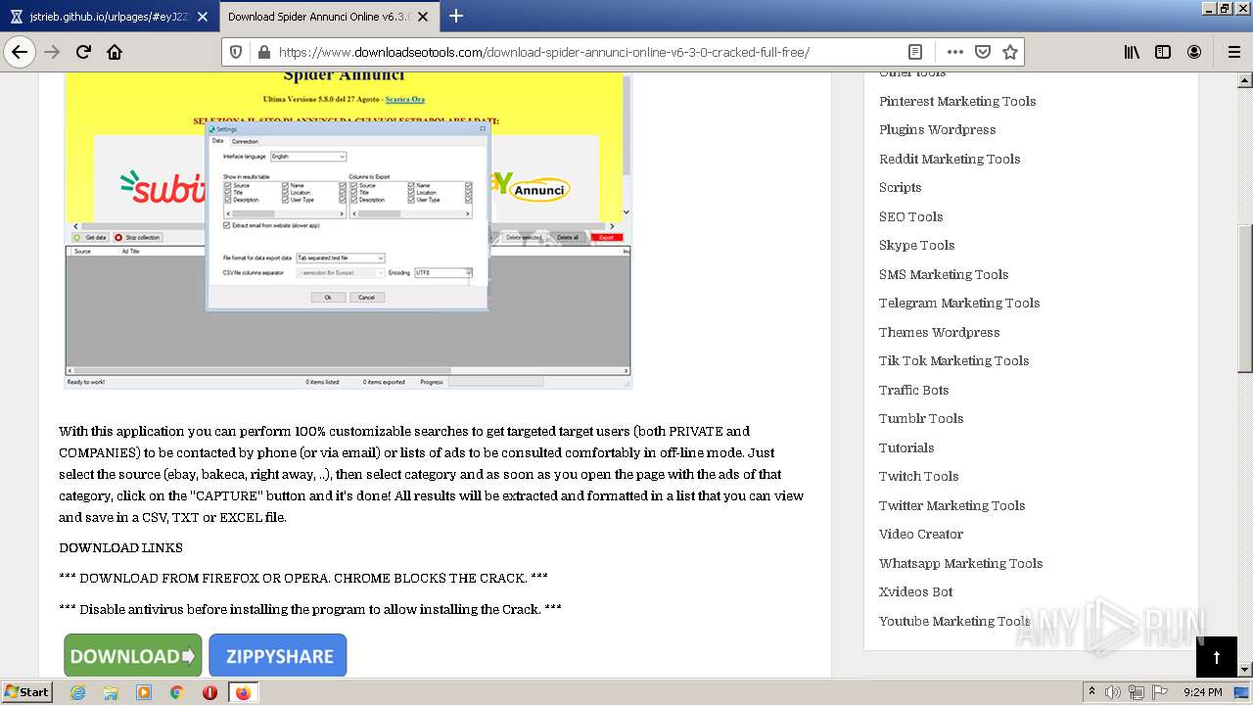Select Firefox window in the taskbar
This screenshot has height=705, width=1253.
[243, 692]
